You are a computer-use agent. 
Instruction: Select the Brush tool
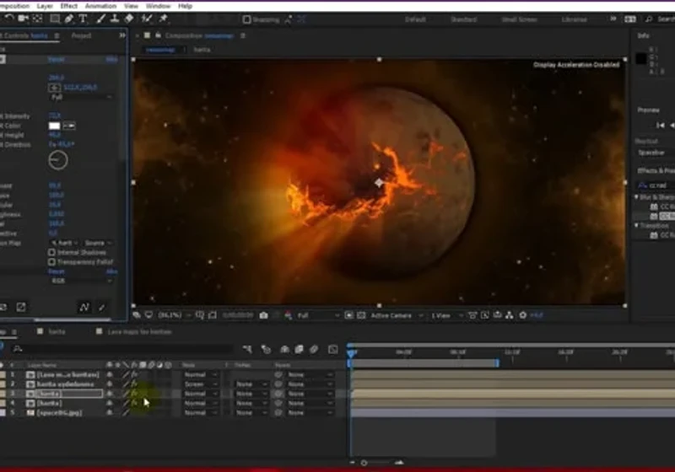(x=100, y=19)
